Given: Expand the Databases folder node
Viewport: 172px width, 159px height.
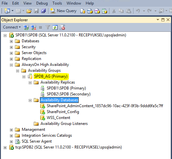Looking at the screenshot, I should (11, 41).
